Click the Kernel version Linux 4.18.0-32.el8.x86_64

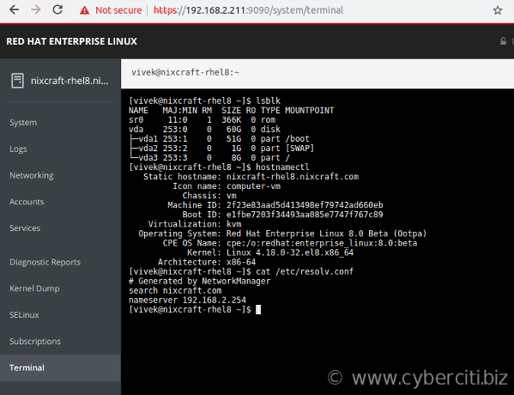coord(290,252)
